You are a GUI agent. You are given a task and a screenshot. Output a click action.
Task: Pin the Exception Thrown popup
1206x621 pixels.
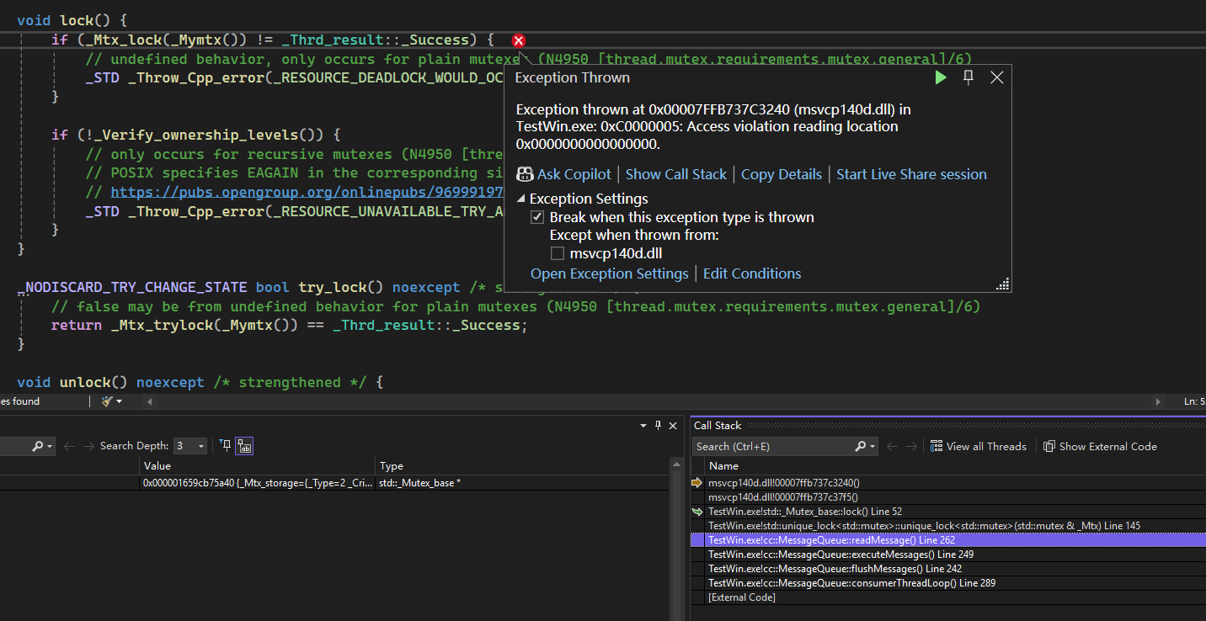click(969, 77)
